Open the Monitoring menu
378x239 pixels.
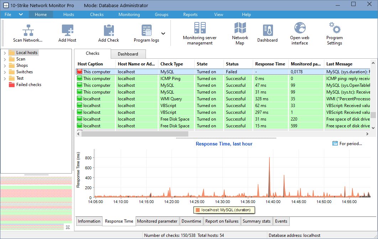[129, 15]
